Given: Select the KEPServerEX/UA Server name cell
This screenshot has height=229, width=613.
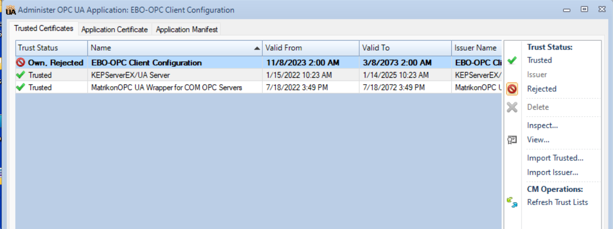Looking at the screenshot, I should (x=175, y=75).
